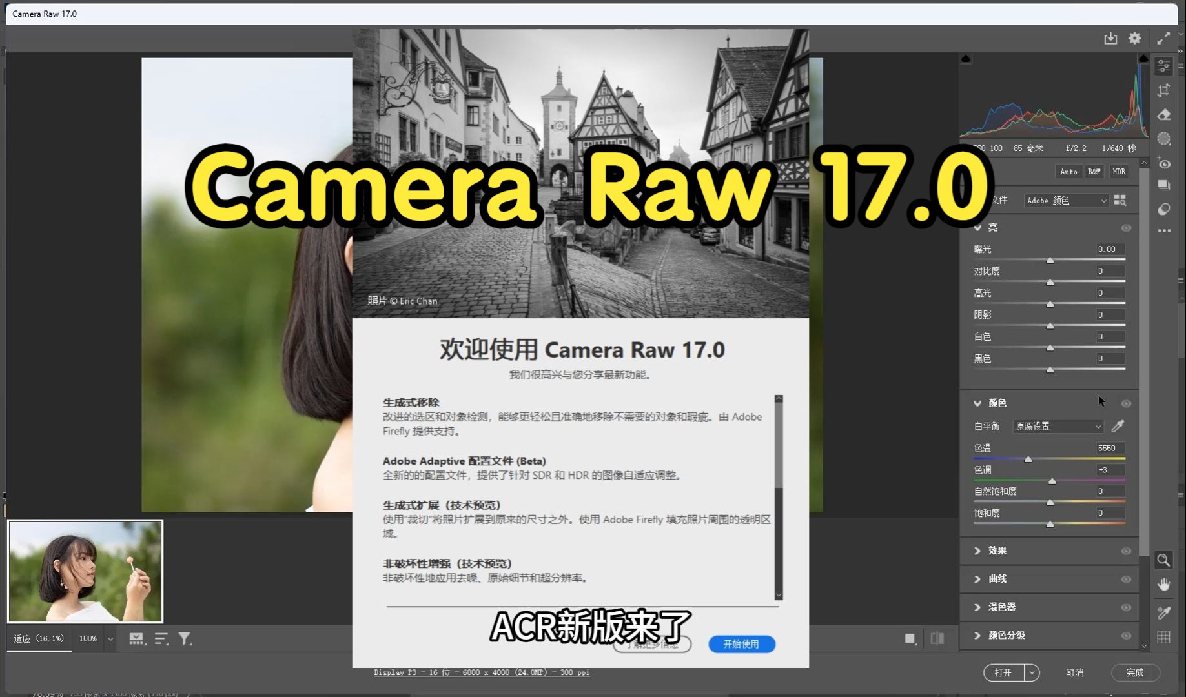Open the Adobe 颜色 profile dropdown
The image size is (1186, 697).
(1067, 201)
